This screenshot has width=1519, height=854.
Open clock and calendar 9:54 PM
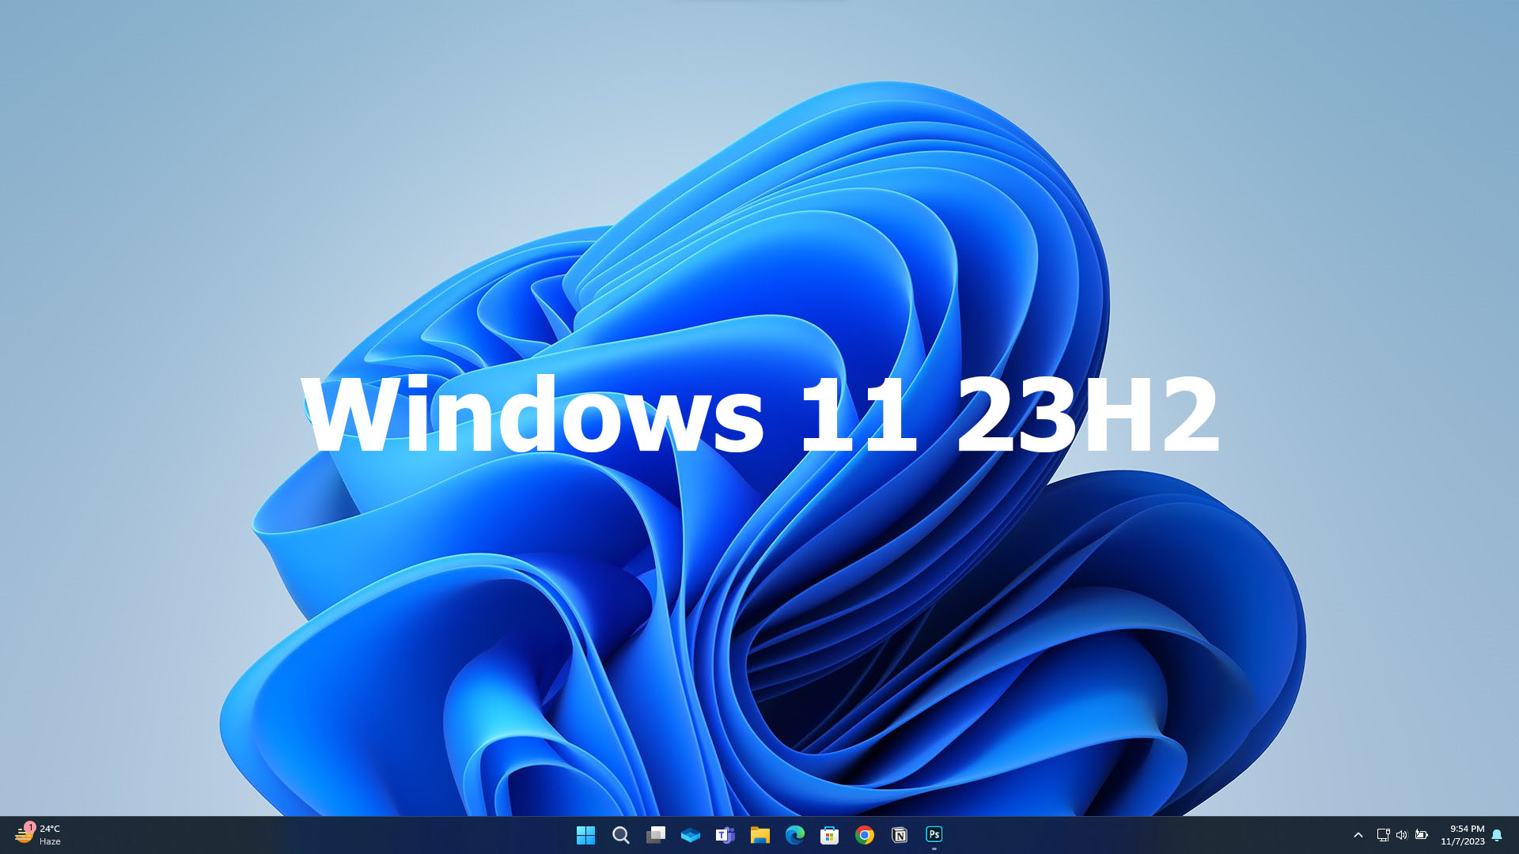(x=1463, y=835)
